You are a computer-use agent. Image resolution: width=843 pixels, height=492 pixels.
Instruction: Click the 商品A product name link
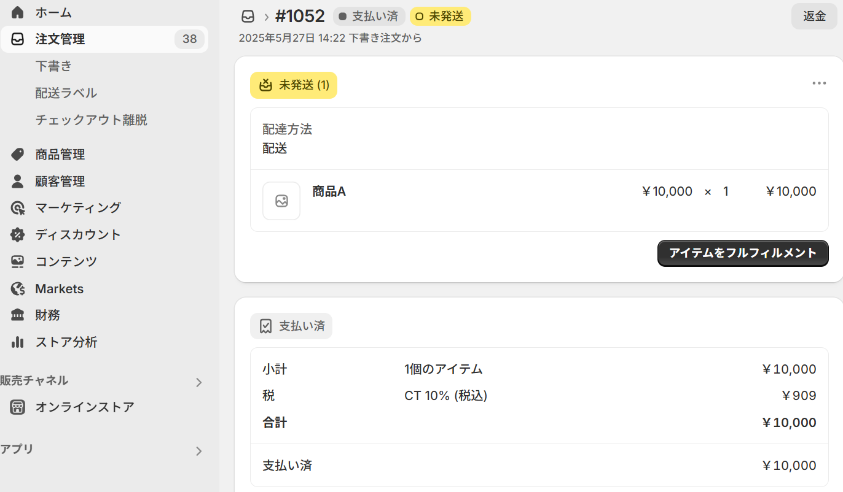329,191
